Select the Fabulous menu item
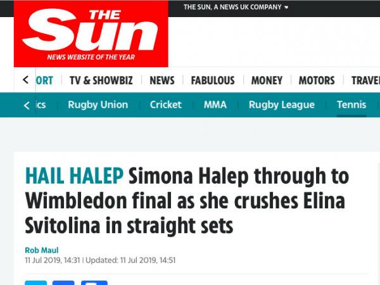Screen dimensions: 380x285 (x=213, y=80)
